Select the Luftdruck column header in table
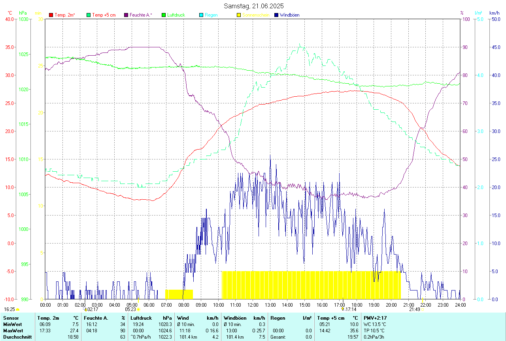506x341 pixels. pyautogui.click(x=141, y=318)
